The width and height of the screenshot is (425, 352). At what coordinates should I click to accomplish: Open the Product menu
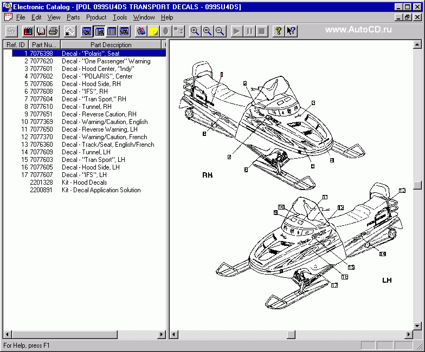[x=96, y=17]
